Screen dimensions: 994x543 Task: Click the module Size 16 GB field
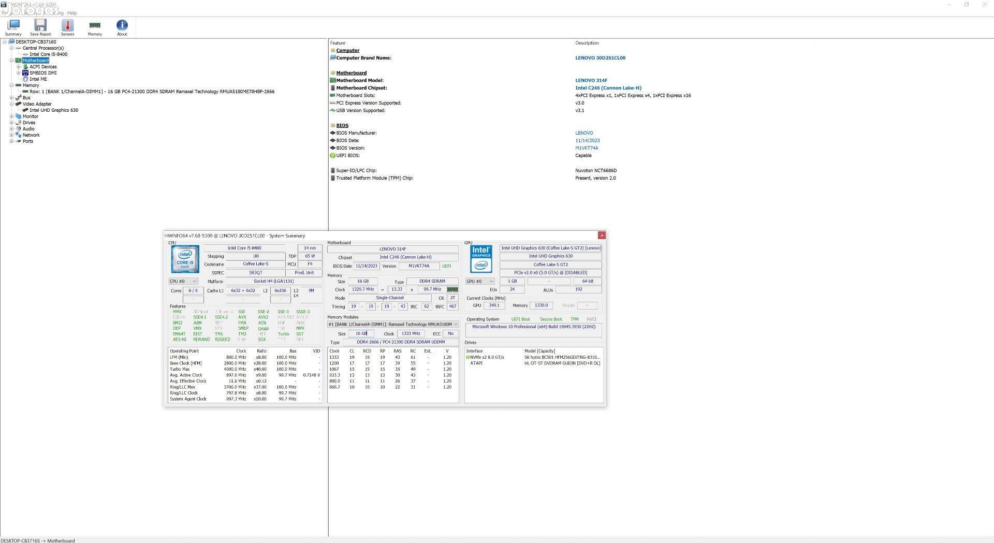[x=361, y=334]
